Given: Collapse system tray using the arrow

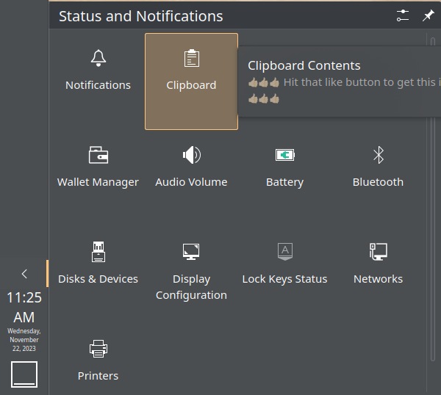Looking at the screenshot, I should click(x=24, y=274).
